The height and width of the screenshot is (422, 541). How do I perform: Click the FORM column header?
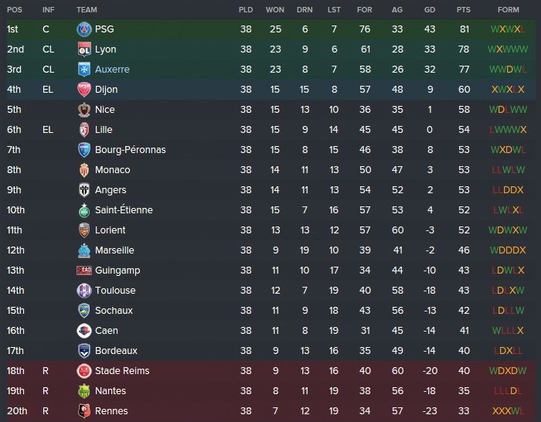(508, 9)
